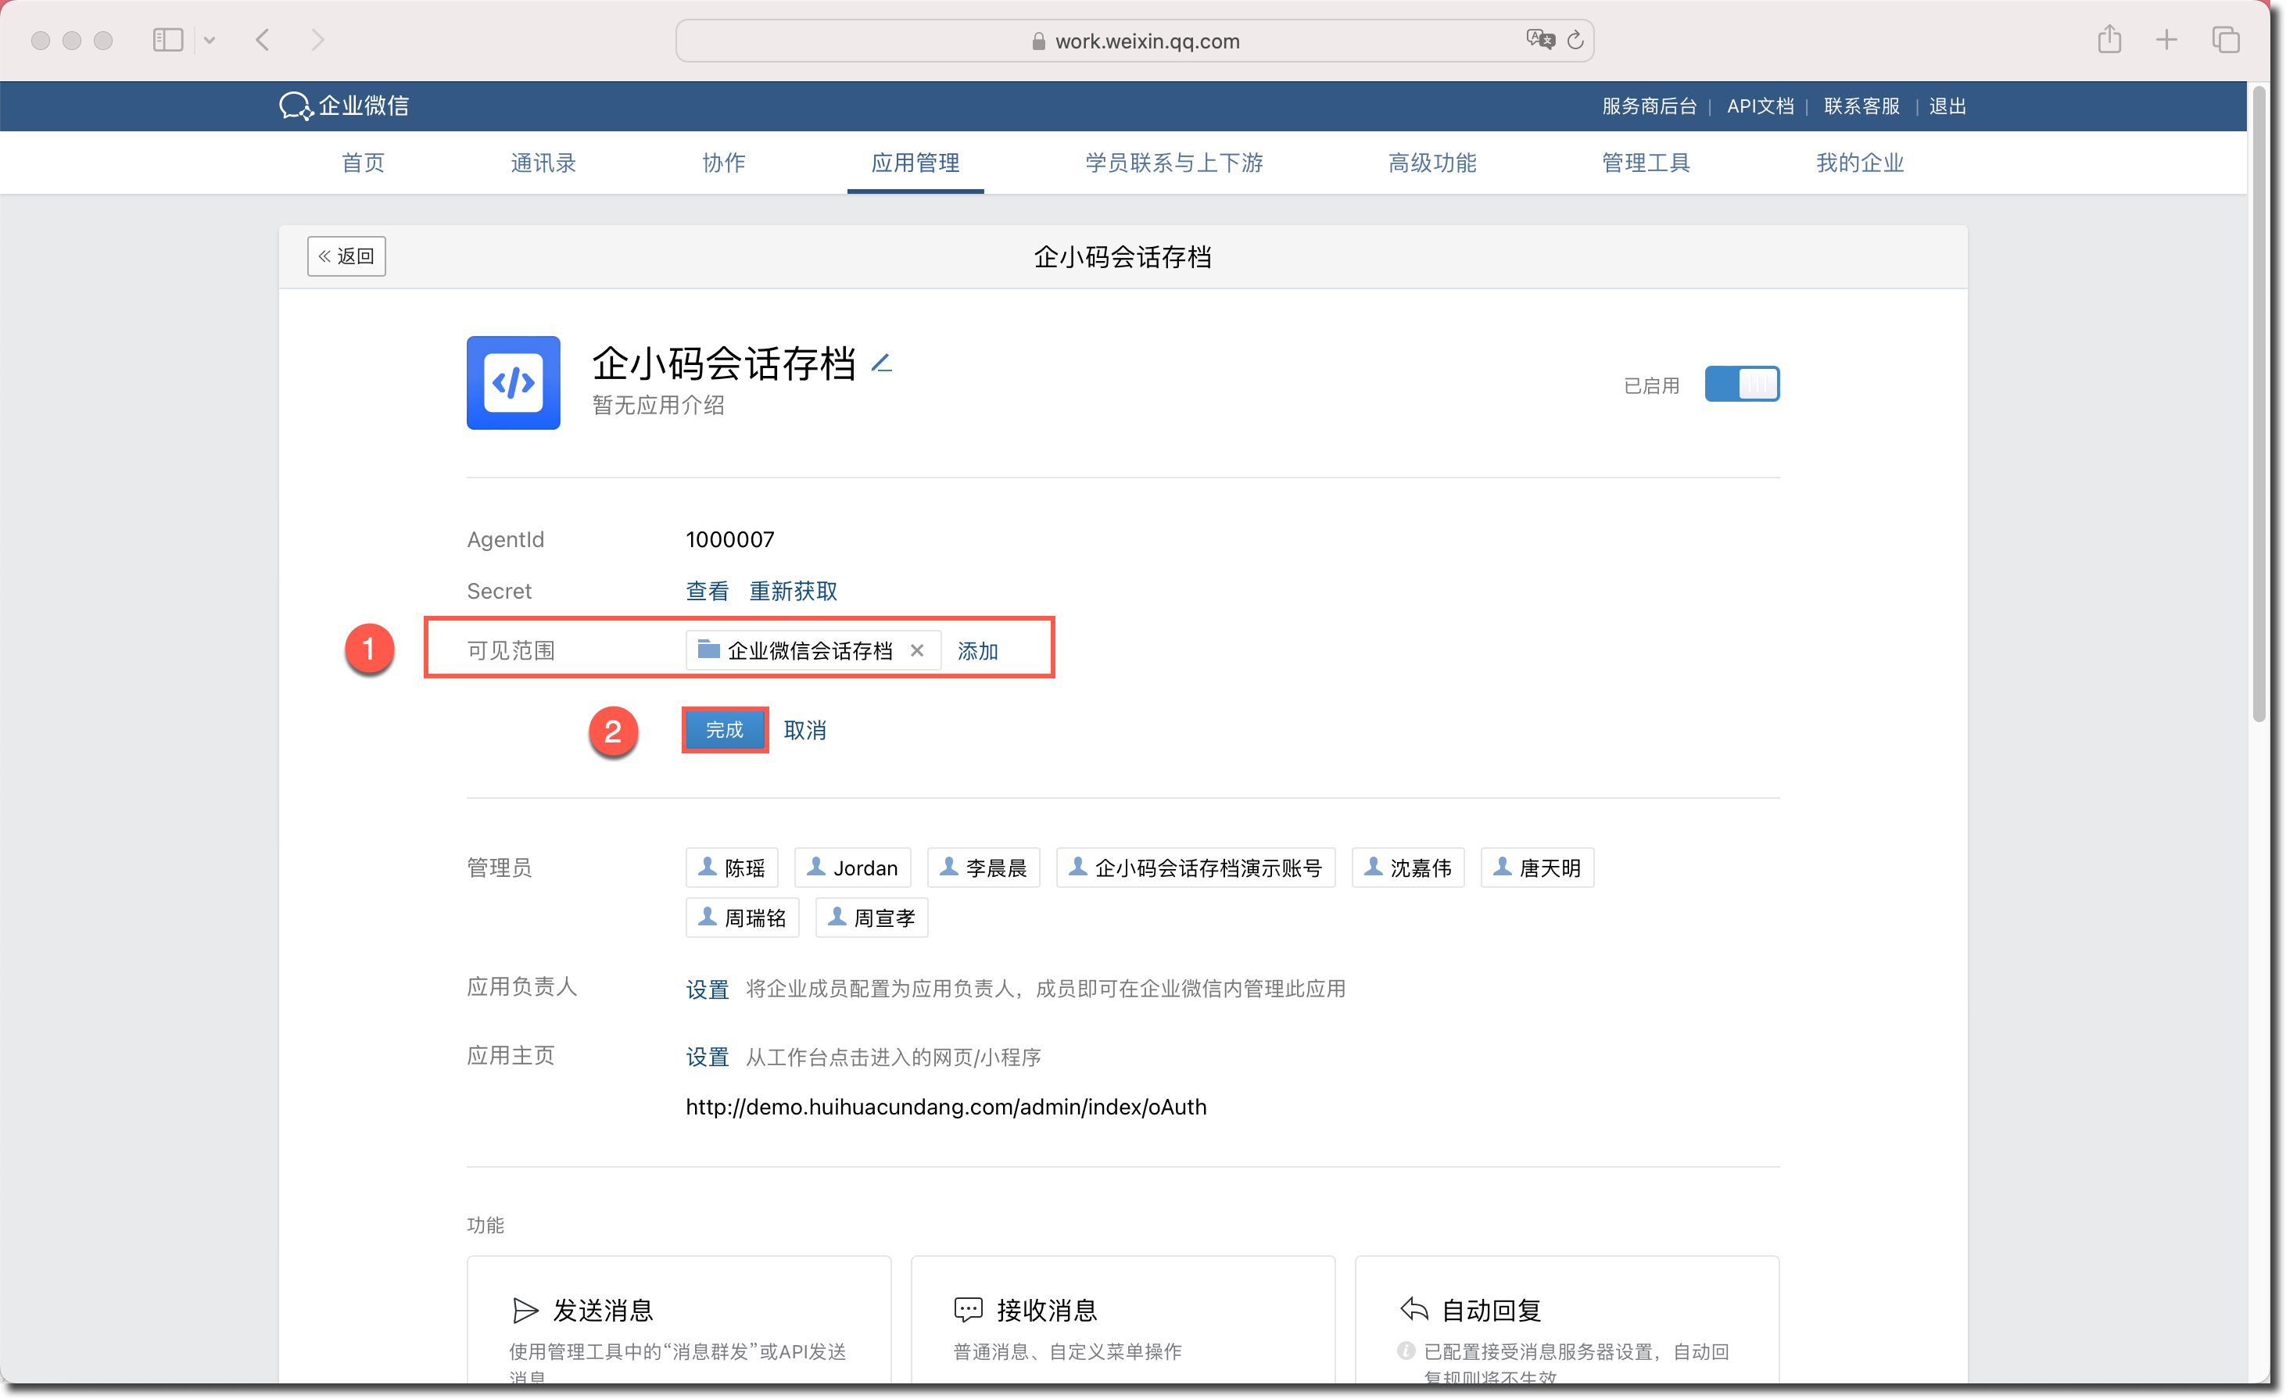
Task: Click admin tag 李晨晨
Action: tap(984, 868)
